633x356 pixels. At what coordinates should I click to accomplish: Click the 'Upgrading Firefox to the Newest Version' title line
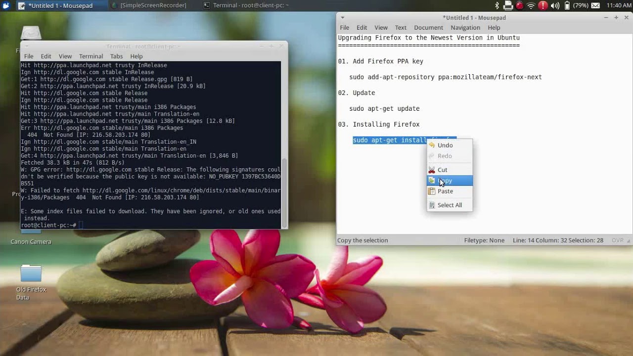[x=429, y=38]
